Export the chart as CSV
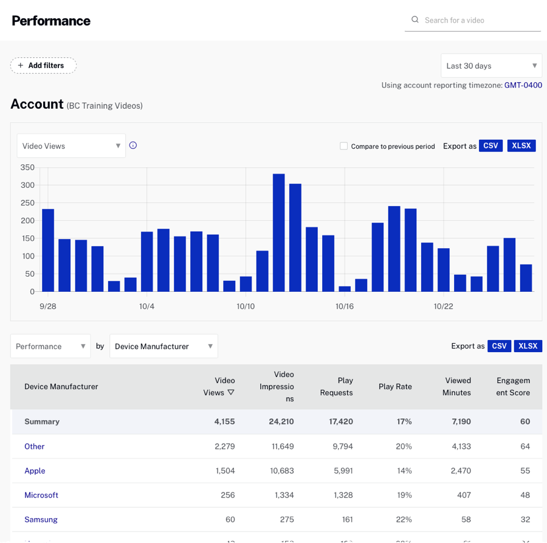Screen dimensions: 547x543 tap(490, 146)
